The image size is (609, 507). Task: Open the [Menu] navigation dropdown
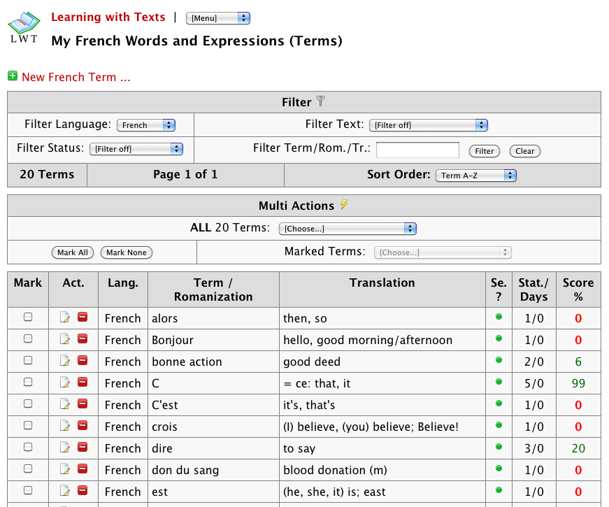[218, 18]
